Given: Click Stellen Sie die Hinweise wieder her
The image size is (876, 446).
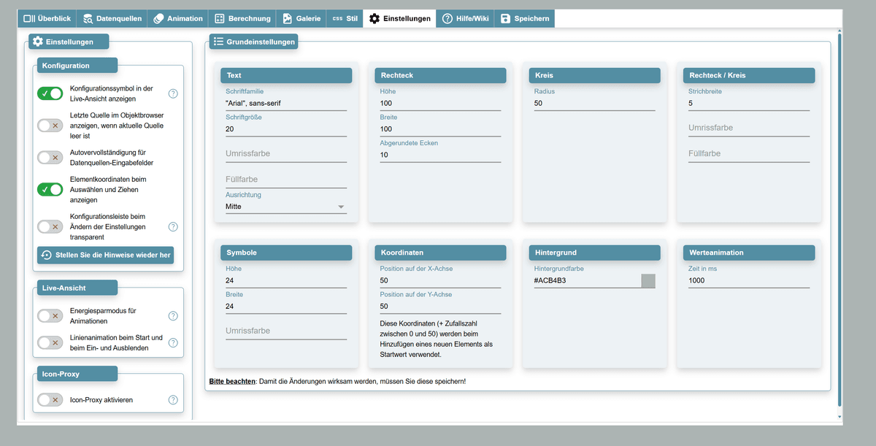Looking at the screenshot, I should point(105,255).
